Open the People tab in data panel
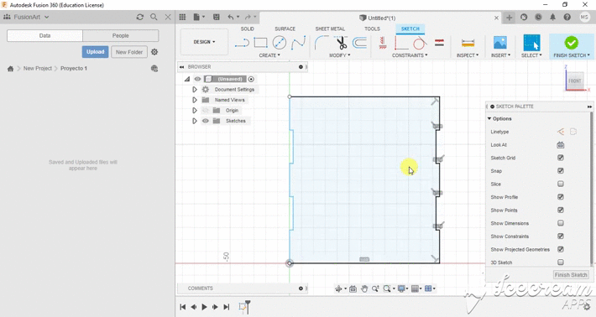Screen dimensions: 596x317 click(x=121, y=36)
